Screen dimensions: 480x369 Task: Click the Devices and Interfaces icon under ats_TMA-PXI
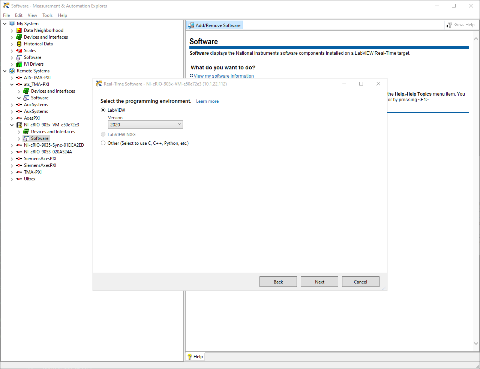(26, 91)
